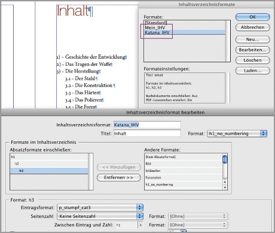
Task: Select the h2 entry in included formats
Action: point(49,164)
